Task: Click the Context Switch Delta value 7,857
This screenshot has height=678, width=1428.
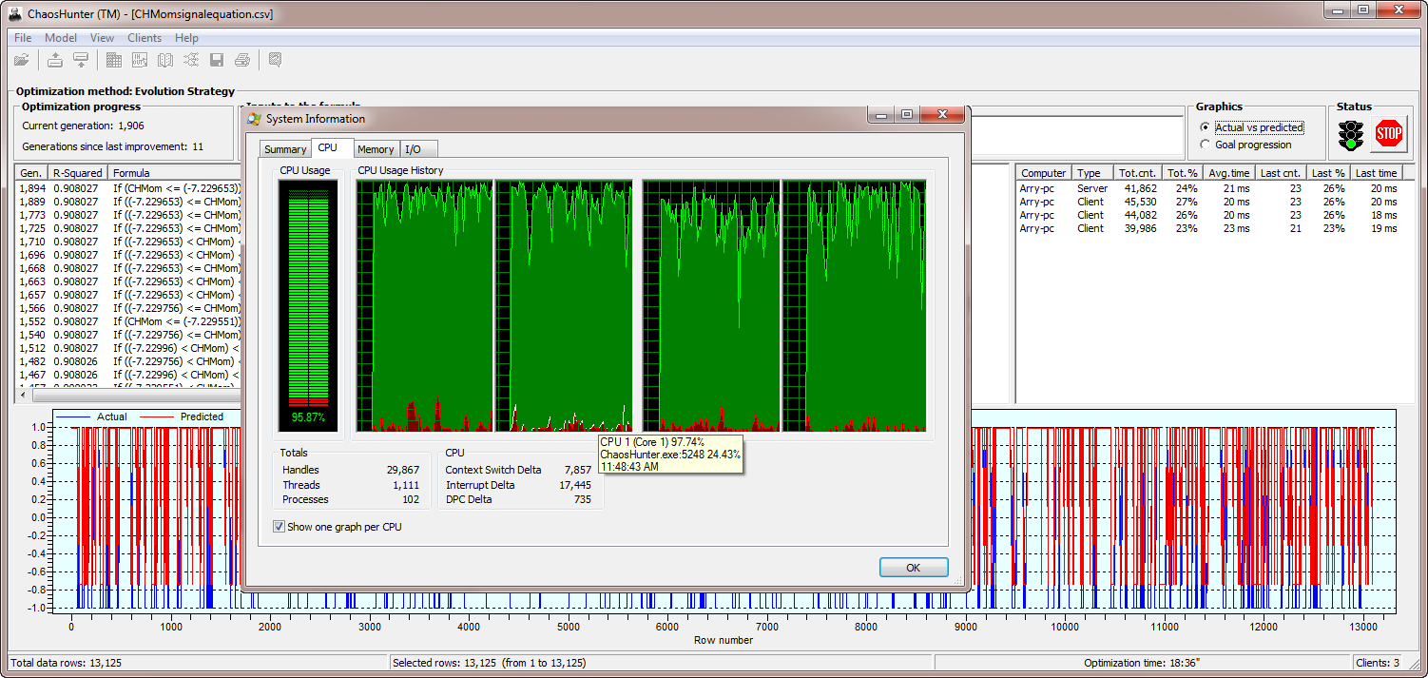Action: pyautogui.click(x=577, y=470)
